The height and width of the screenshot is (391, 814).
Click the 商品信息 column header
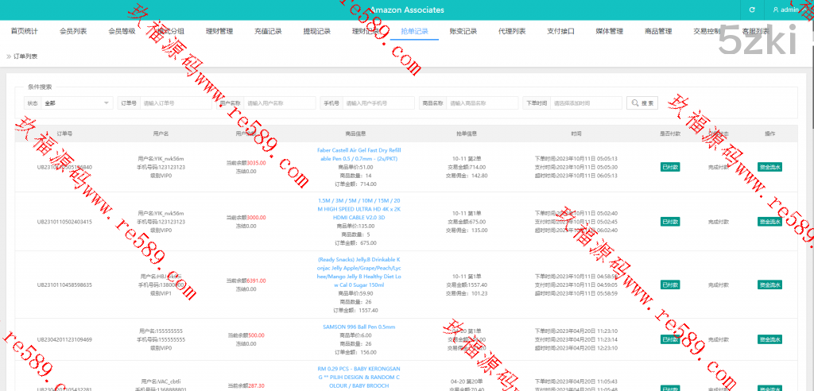355,134
